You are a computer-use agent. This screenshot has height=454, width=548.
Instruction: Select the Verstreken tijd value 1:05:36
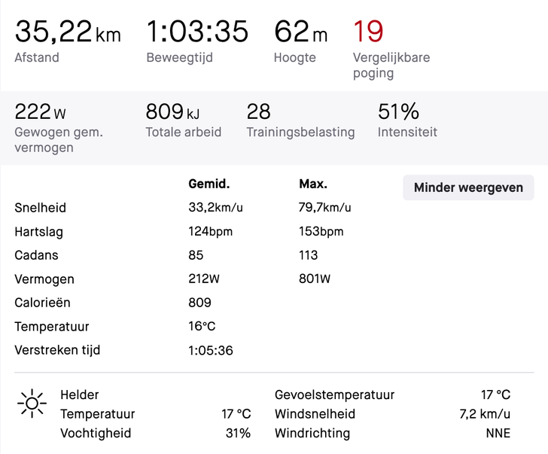click(211, 350)
